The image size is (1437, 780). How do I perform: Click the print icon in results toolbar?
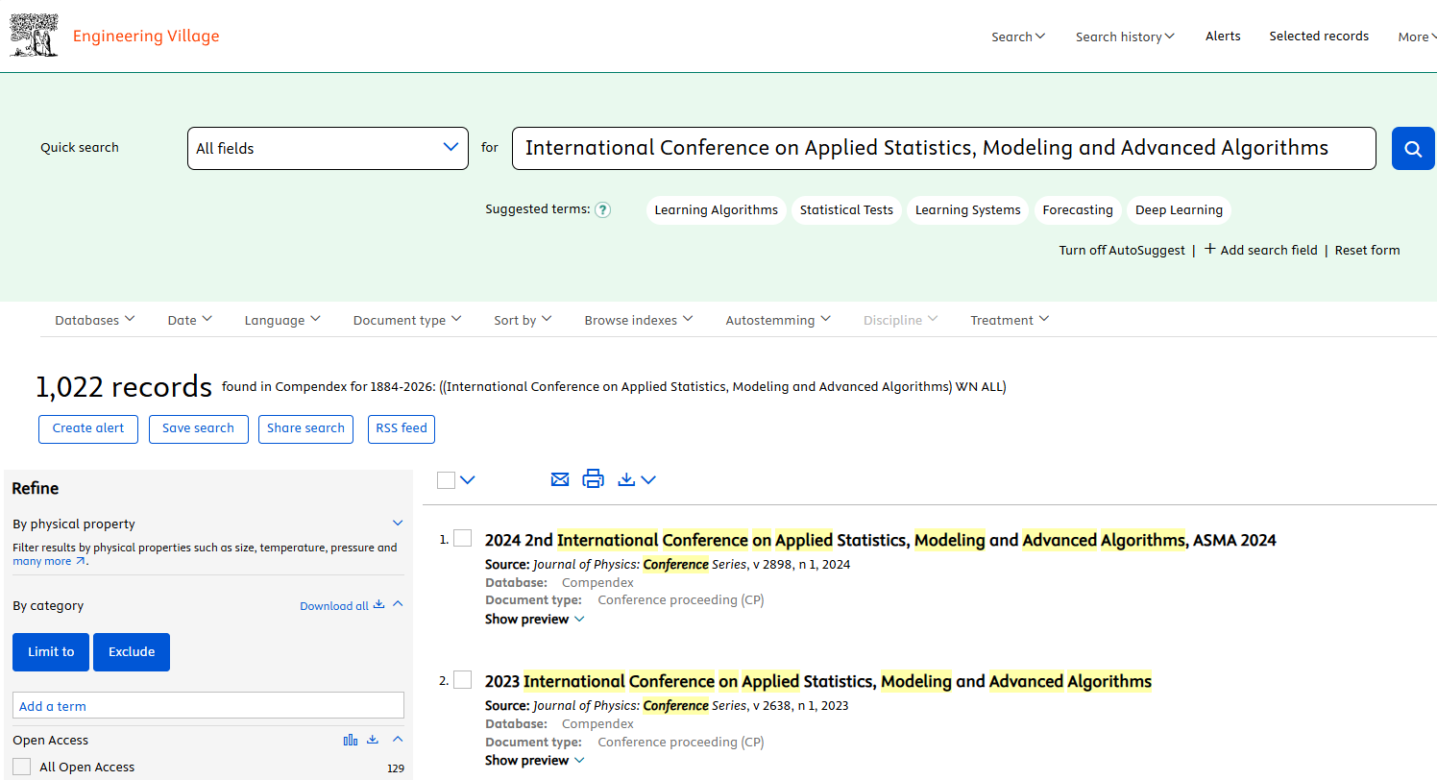[594, 478]
